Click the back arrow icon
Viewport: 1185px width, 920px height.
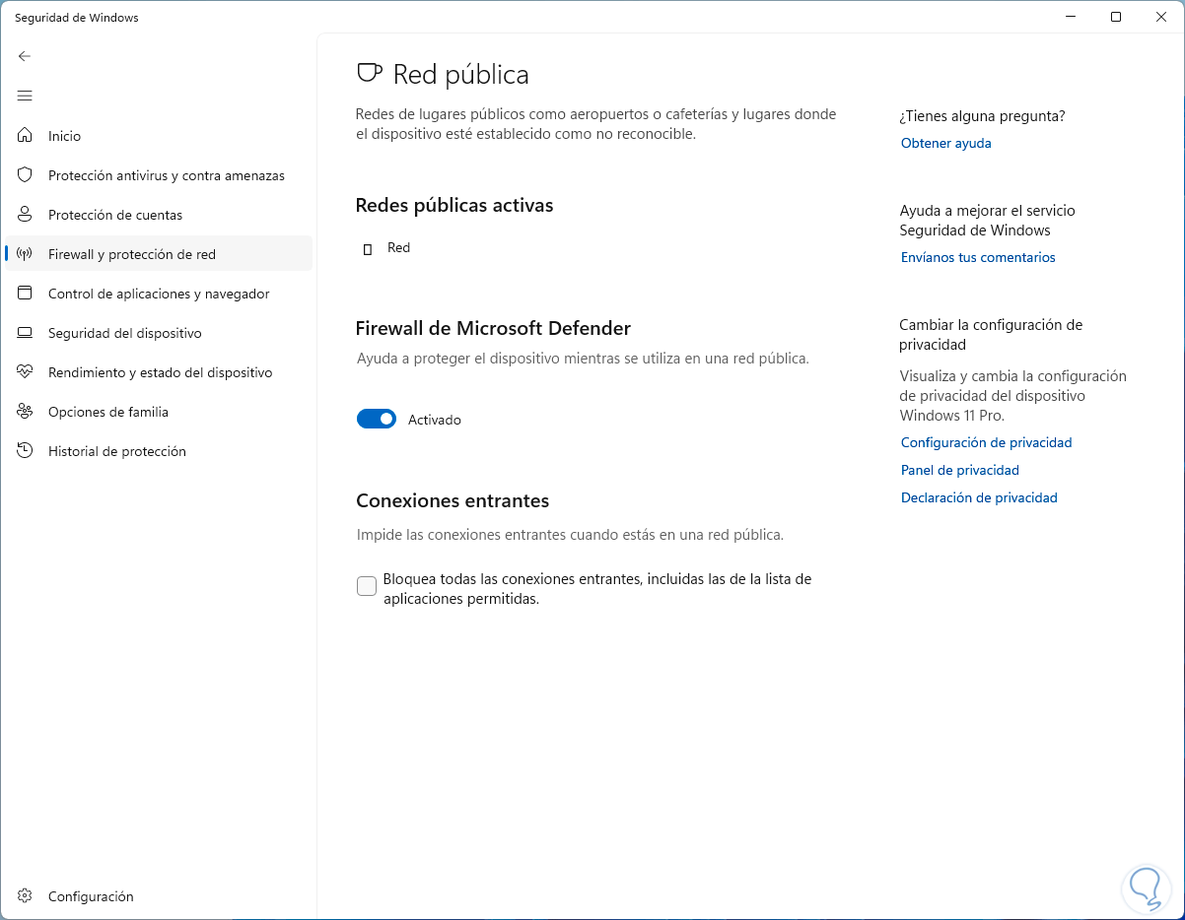pyautogui.click(x=25, y=56)
